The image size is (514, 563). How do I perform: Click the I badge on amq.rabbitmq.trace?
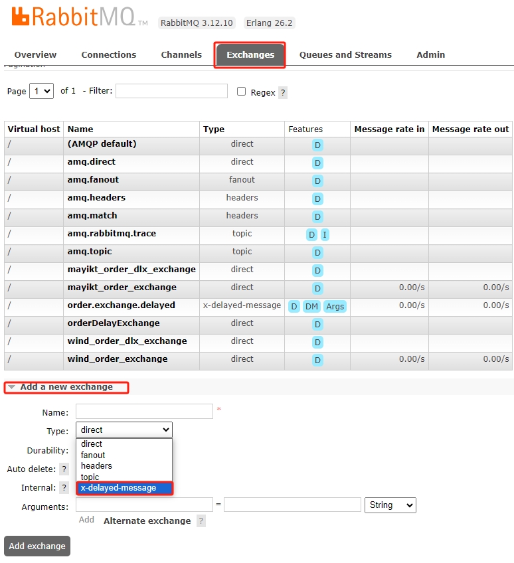[325, 234]
